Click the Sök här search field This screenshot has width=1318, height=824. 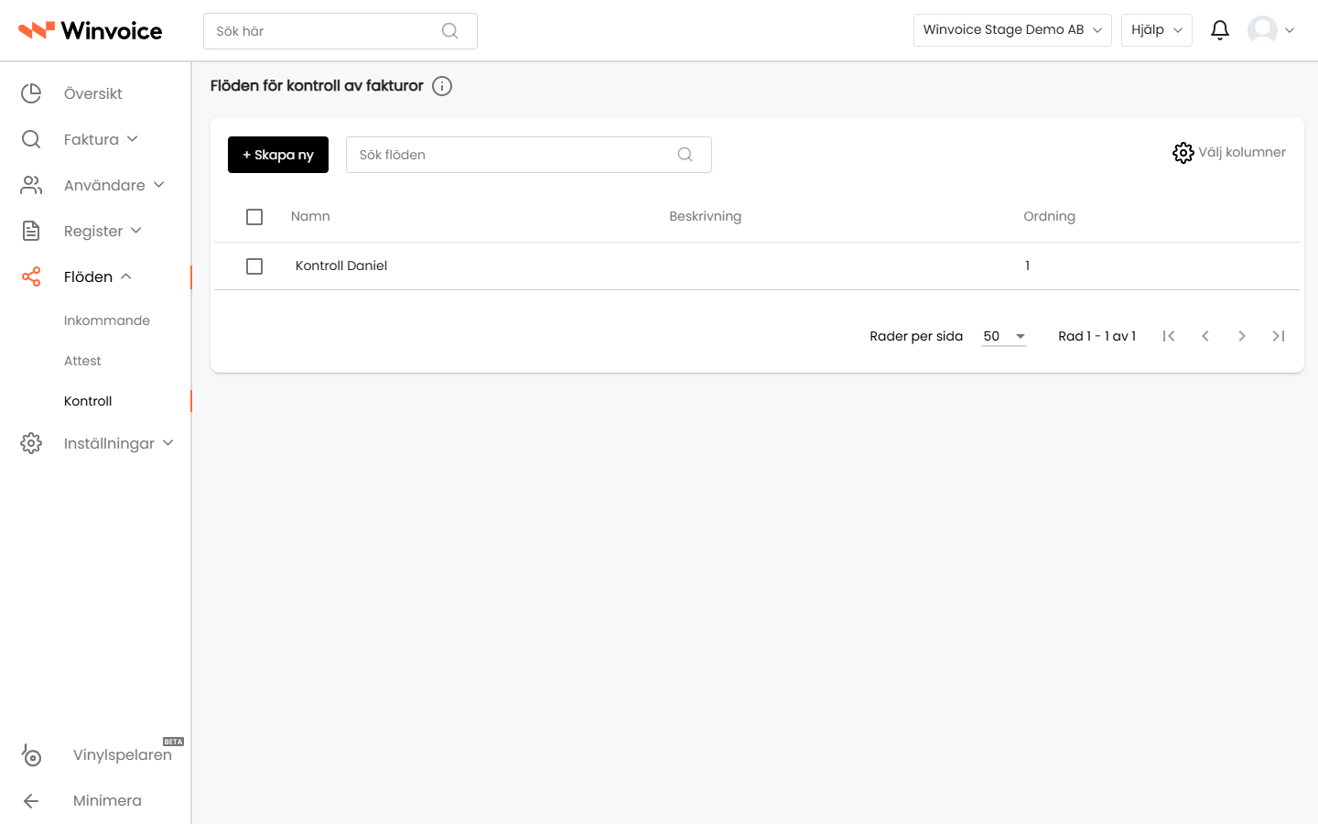340,31
